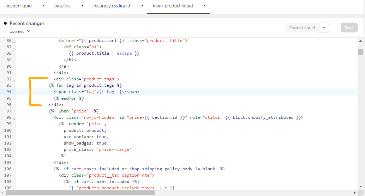Open the Current version dropdown
The image size is (365, 196).
click(20, 31)
